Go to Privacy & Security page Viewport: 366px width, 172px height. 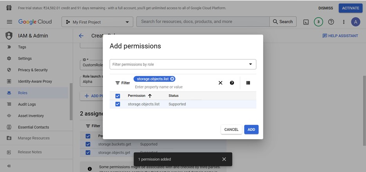[x=32, y=70]
